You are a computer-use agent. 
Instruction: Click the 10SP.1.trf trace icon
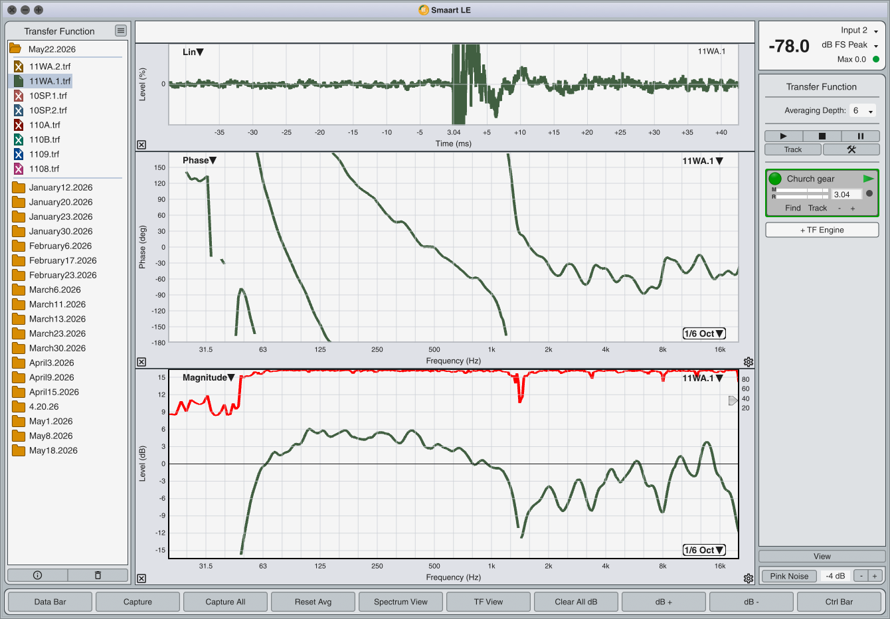point(19,96)
